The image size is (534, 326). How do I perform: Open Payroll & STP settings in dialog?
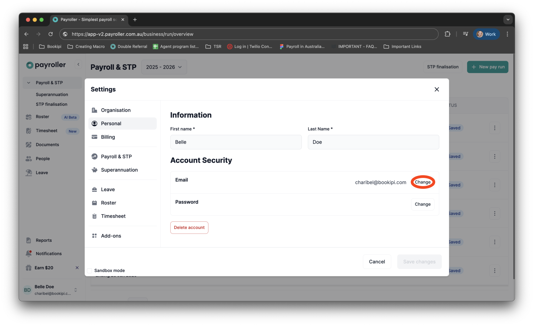coord(123,157)
